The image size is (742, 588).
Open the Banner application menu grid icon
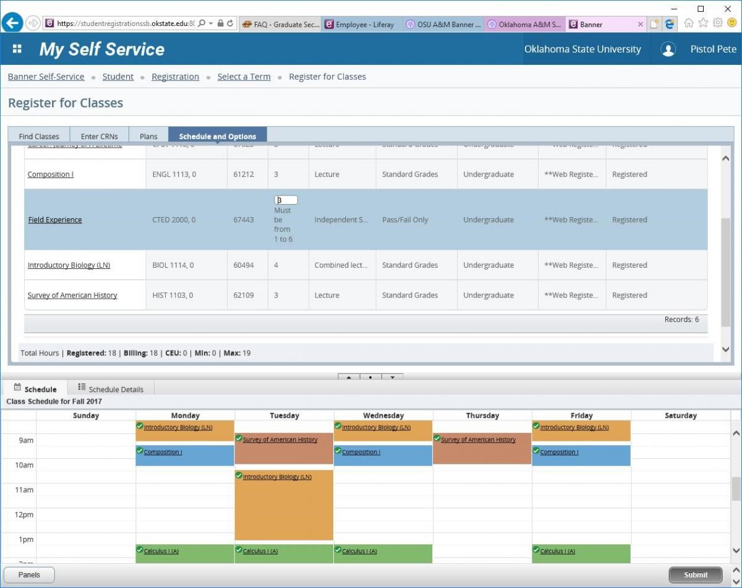pyautogui.click(x=17, y=49)
